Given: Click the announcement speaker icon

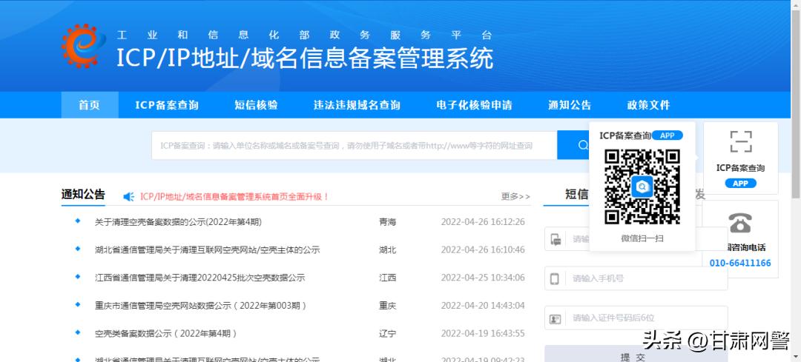Looking at the screenshot, I should 129,197.
